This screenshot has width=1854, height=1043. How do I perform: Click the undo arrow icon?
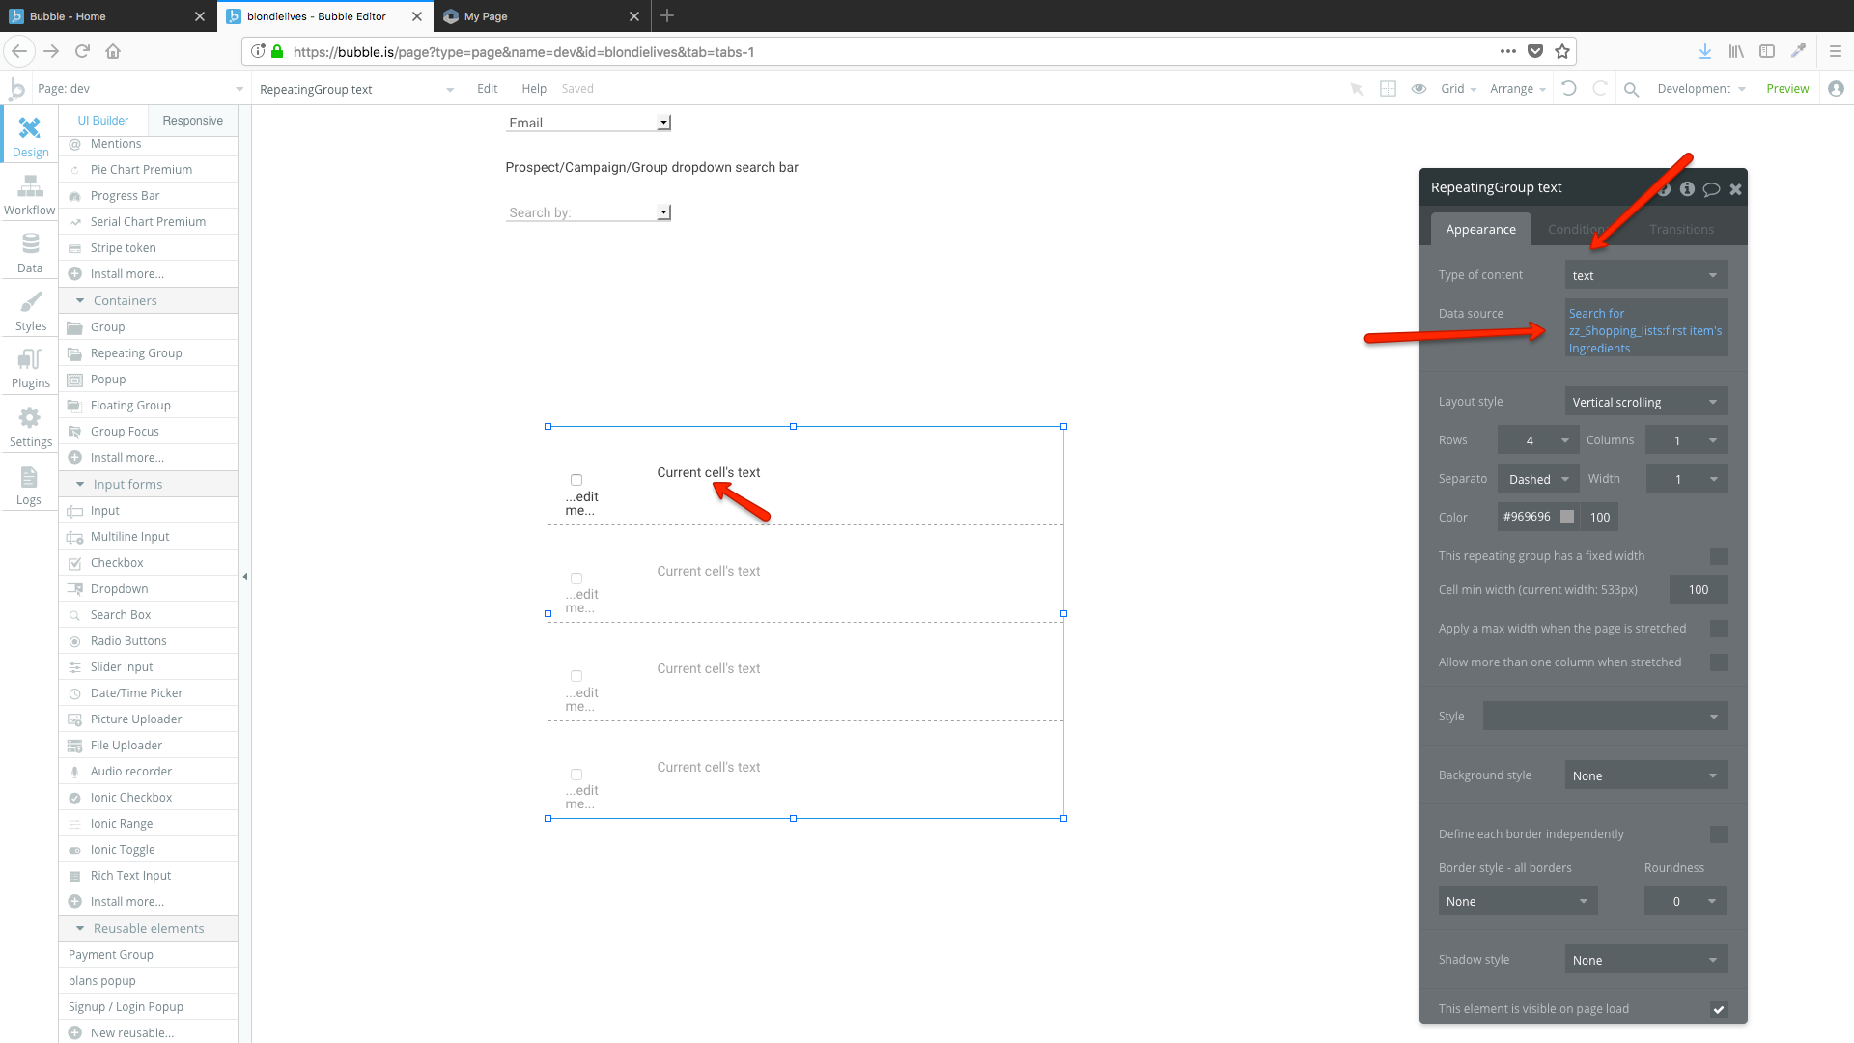pyautogui.click(x=1569, y=88)
